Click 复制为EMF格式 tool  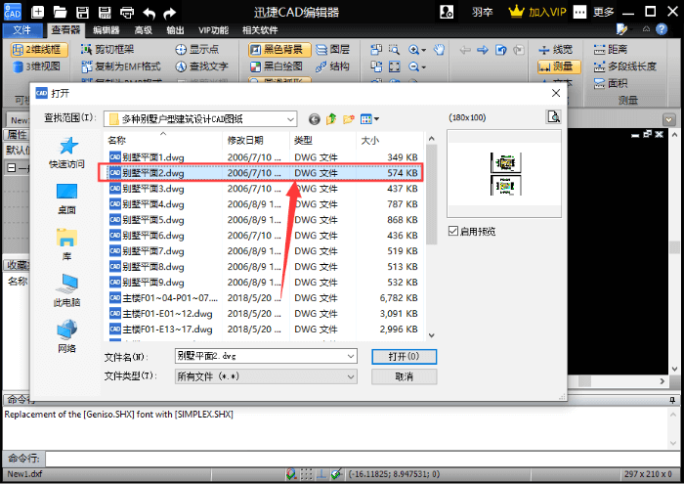pyautogui.click(x=121, y=66)
